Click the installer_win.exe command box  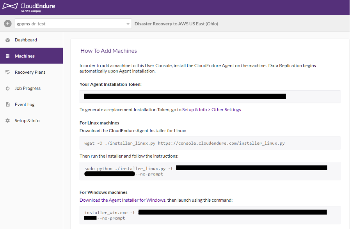click(x=210, y=215)
